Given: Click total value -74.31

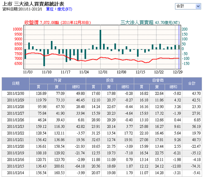Looking at the screenshot, I should 196,167.
